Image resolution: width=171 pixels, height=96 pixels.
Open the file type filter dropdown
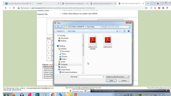point(118,77)
